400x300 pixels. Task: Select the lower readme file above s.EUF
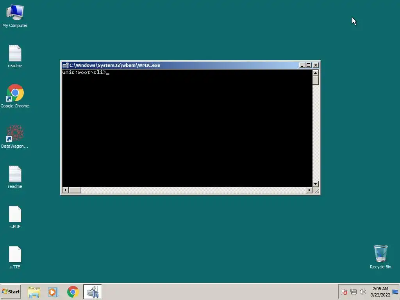15,177
